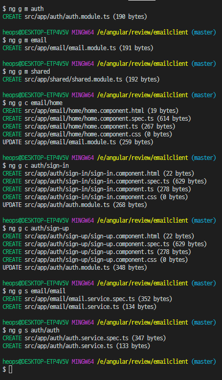Select 'email.service.ts (134 bytes)' line
Viewport: 222px width, 380px height.
pyautogui.click(x=80, y=307)
